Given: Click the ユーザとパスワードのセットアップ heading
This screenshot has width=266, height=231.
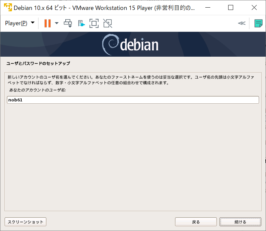Looking at the screenshot, I should (x=38, y=63).
